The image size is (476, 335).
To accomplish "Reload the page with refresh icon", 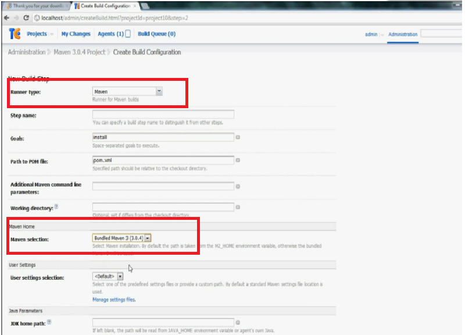I will 26,18.
